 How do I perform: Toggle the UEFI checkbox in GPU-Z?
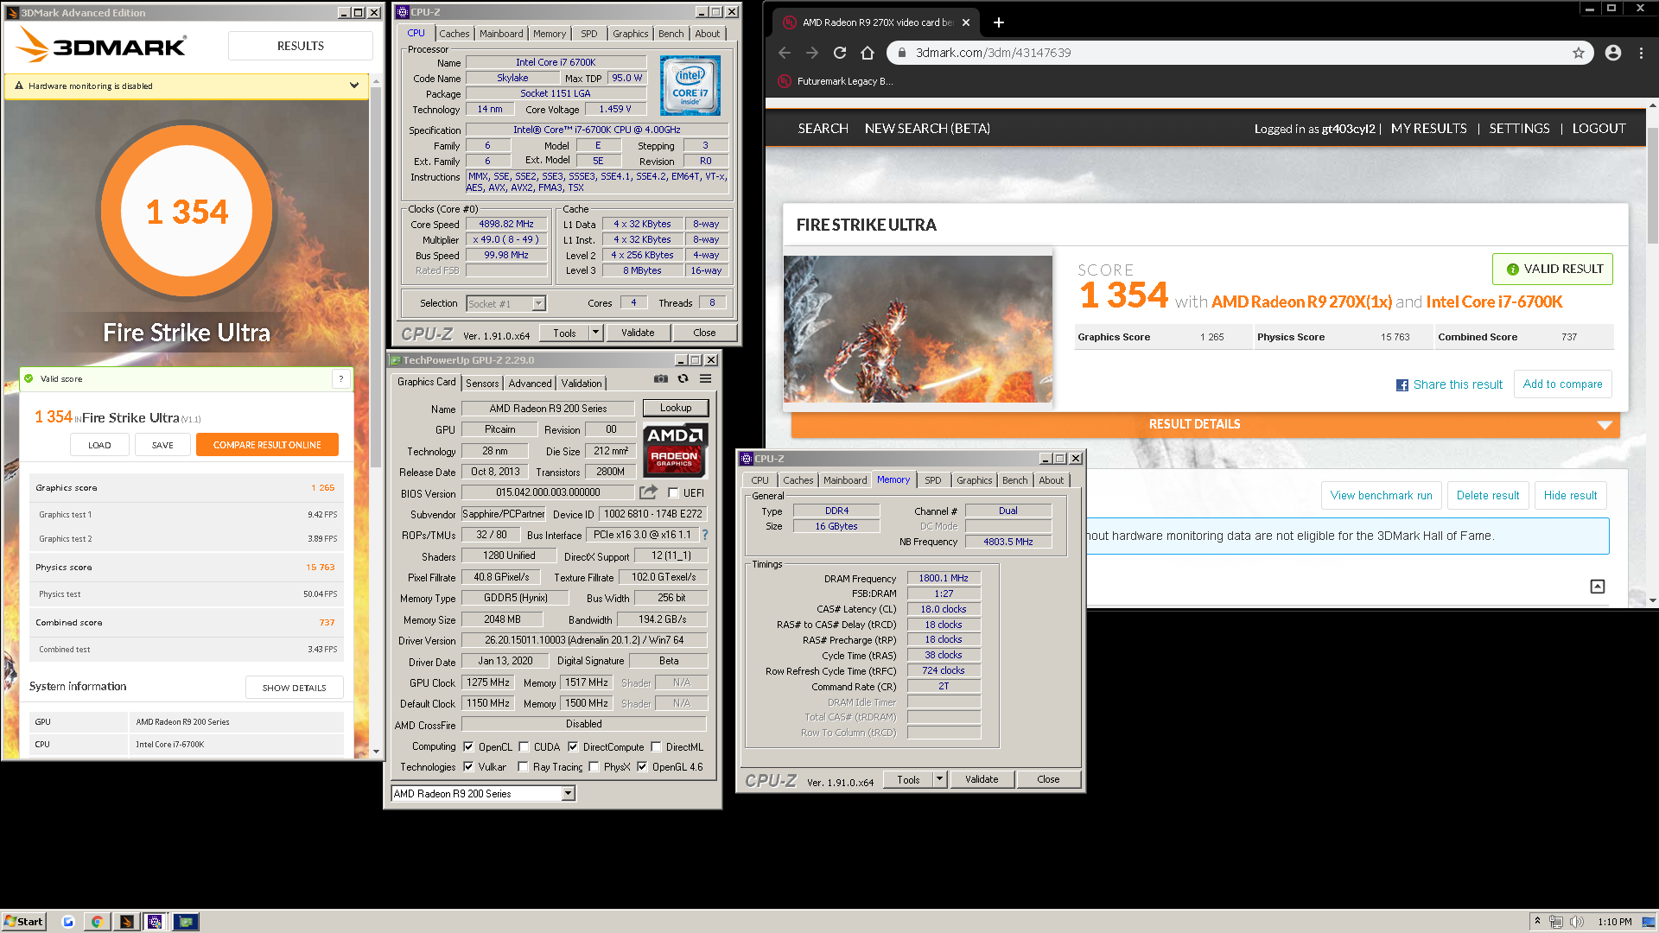coord(673,493)
